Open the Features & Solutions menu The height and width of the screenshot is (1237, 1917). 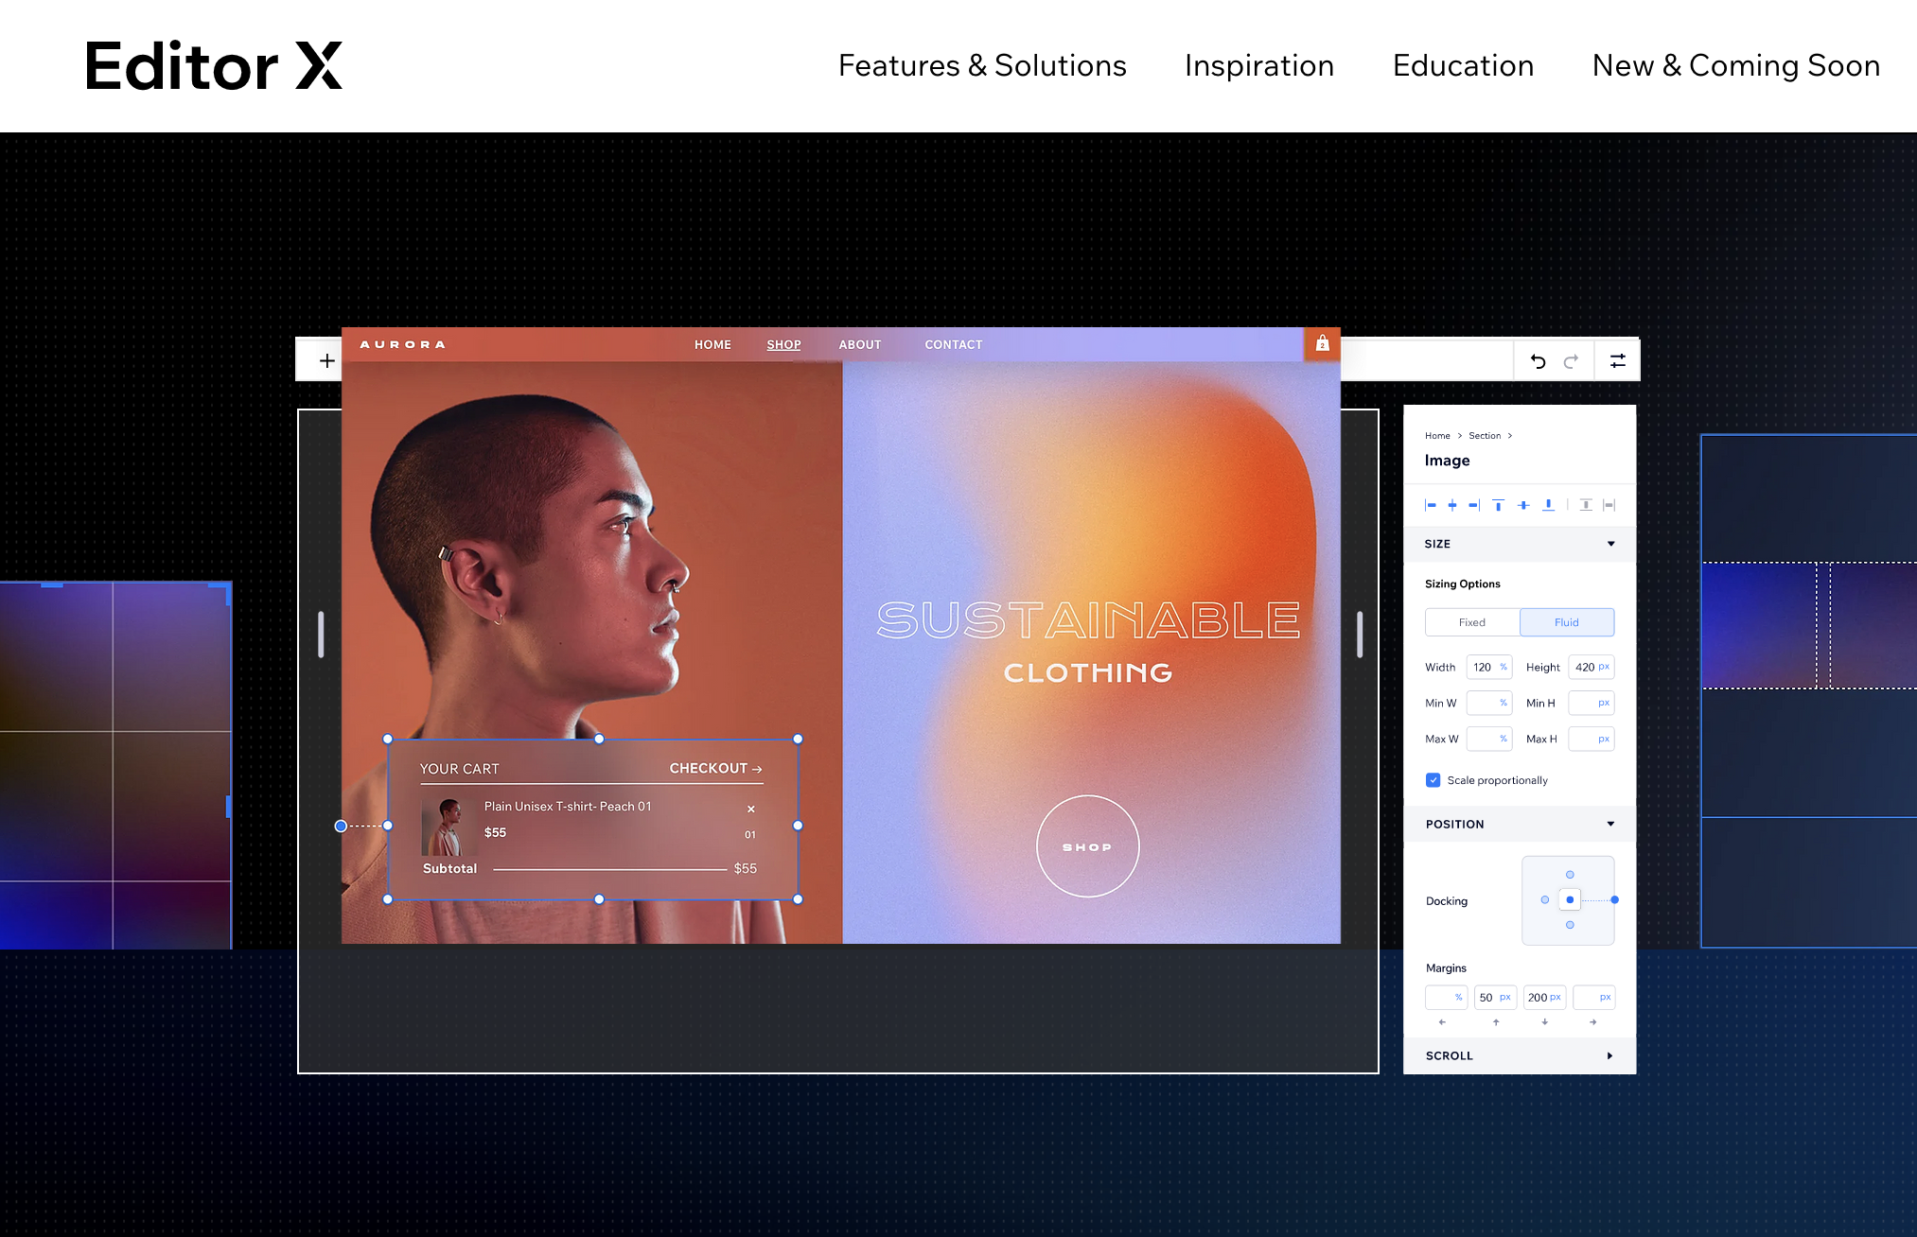pos(981,65)
